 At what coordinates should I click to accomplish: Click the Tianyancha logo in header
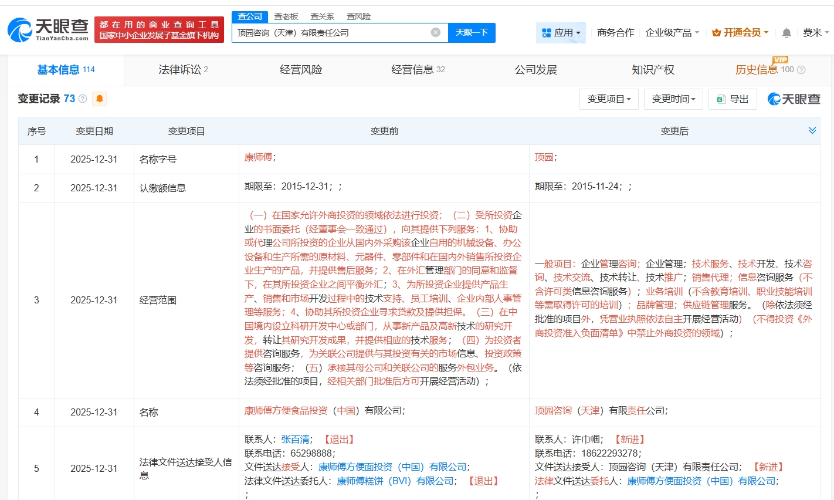(48, 29)
